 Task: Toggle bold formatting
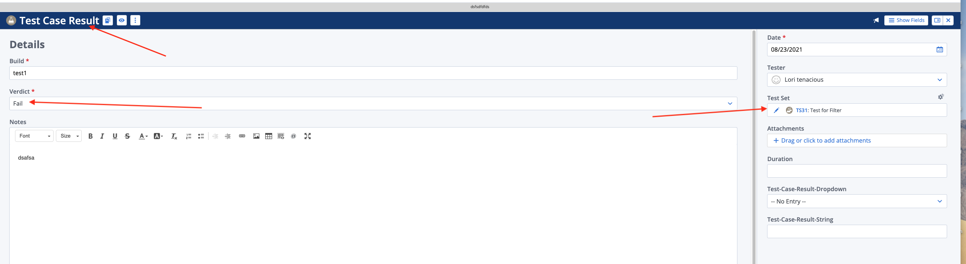(91, 136)
